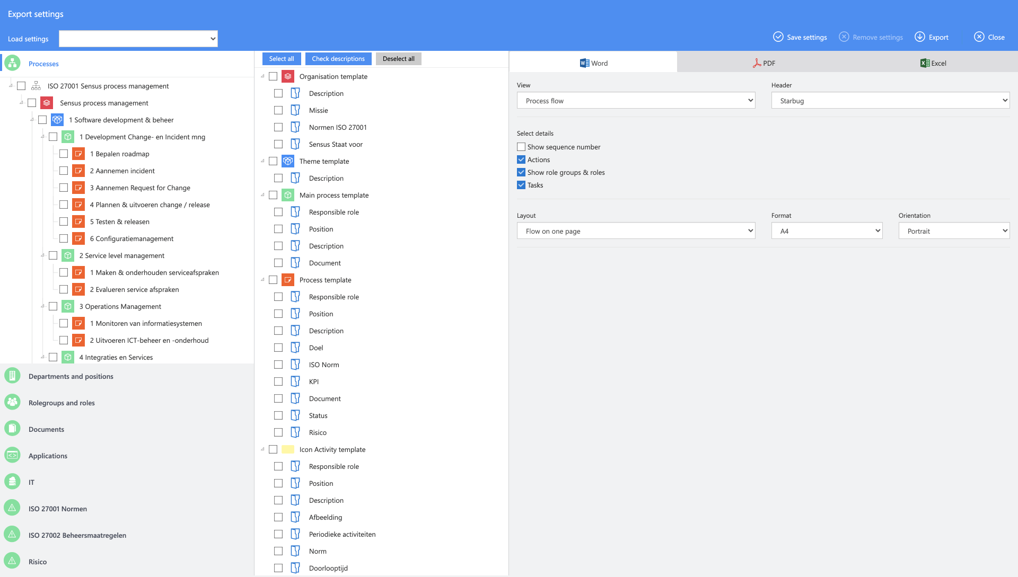Open the View dropdown showing Process flow
1018x577 pixels.
(636, 101)
